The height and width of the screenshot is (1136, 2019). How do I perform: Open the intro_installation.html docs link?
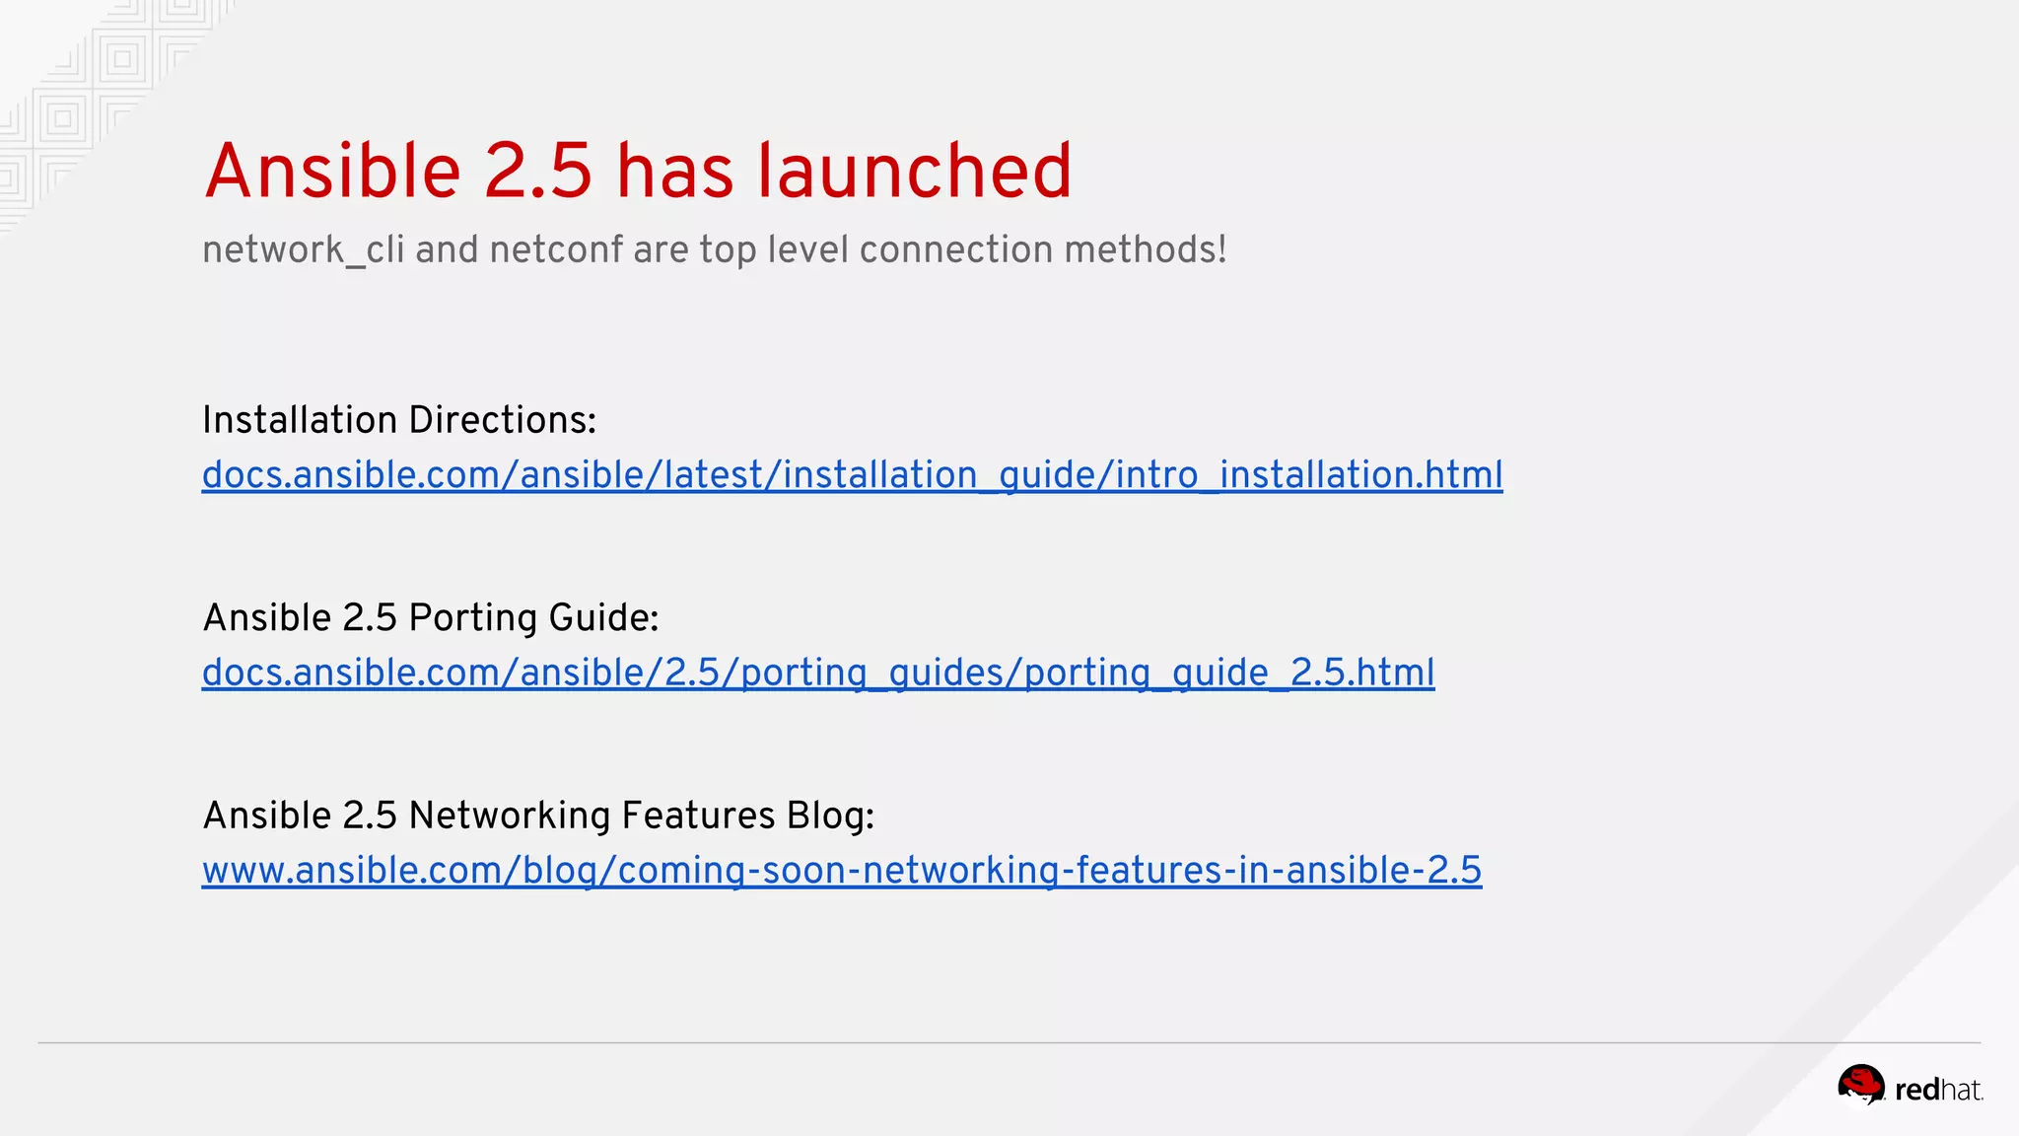click(x=852, y=475)
